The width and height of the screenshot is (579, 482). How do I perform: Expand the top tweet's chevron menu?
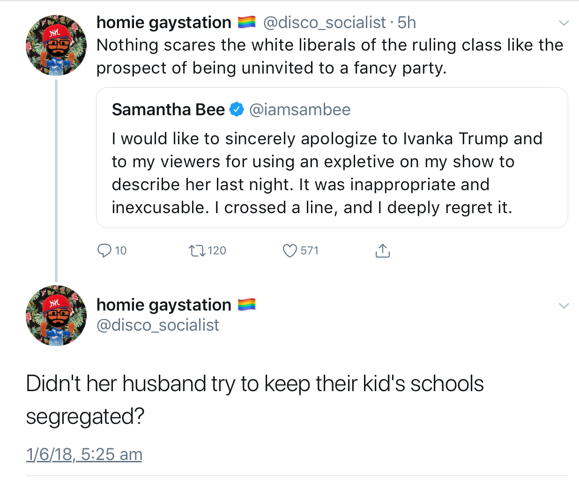(x=564, y=23)
